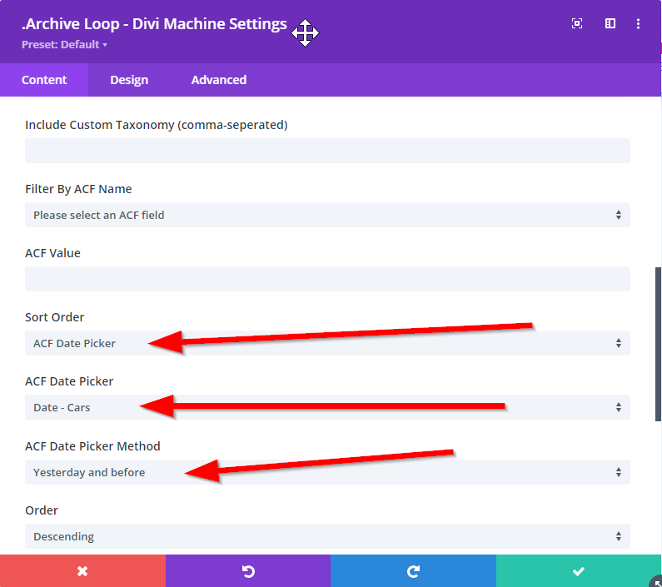The height and width of the screenshot is (587, 662).
Task: Open the Preset: Default dropdown
Action: 64,44
